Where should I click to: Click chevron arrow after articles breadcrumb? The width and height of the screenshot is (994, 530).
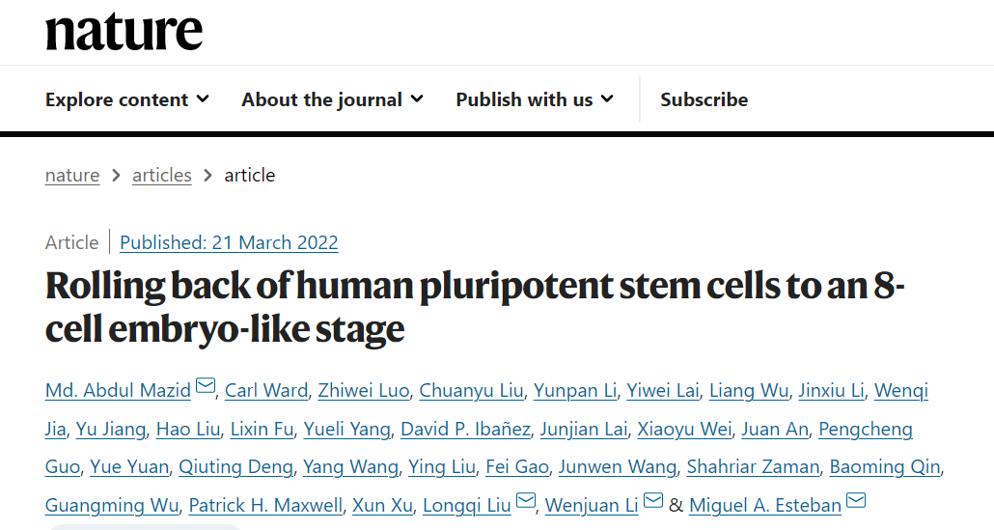[x=207, y=175]
